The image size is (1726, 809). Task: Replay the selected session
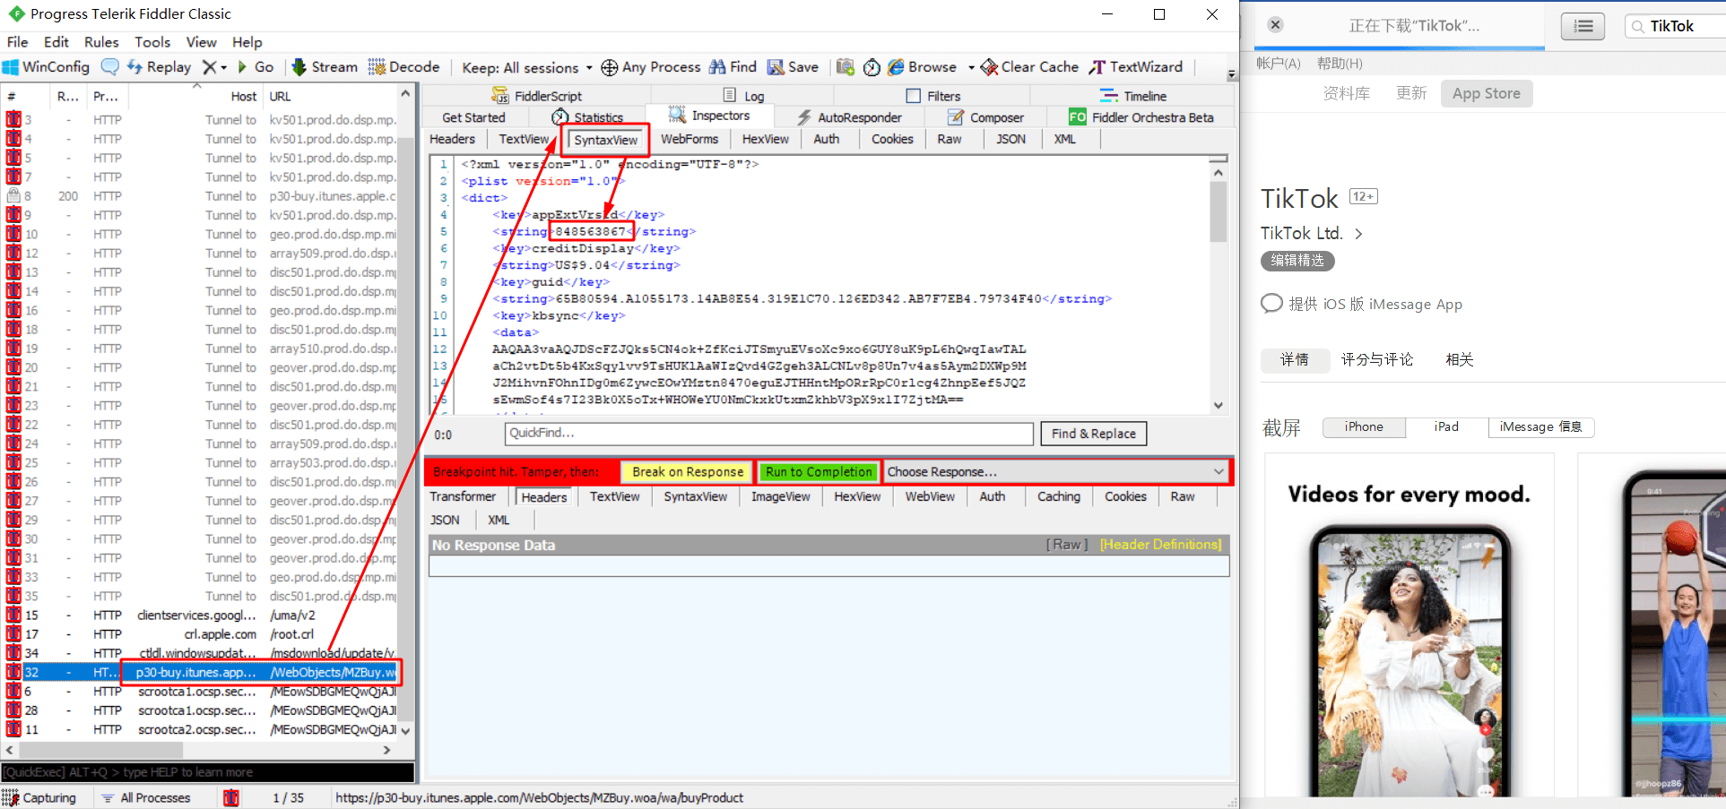pyautogui.click(x=159, y=67)
